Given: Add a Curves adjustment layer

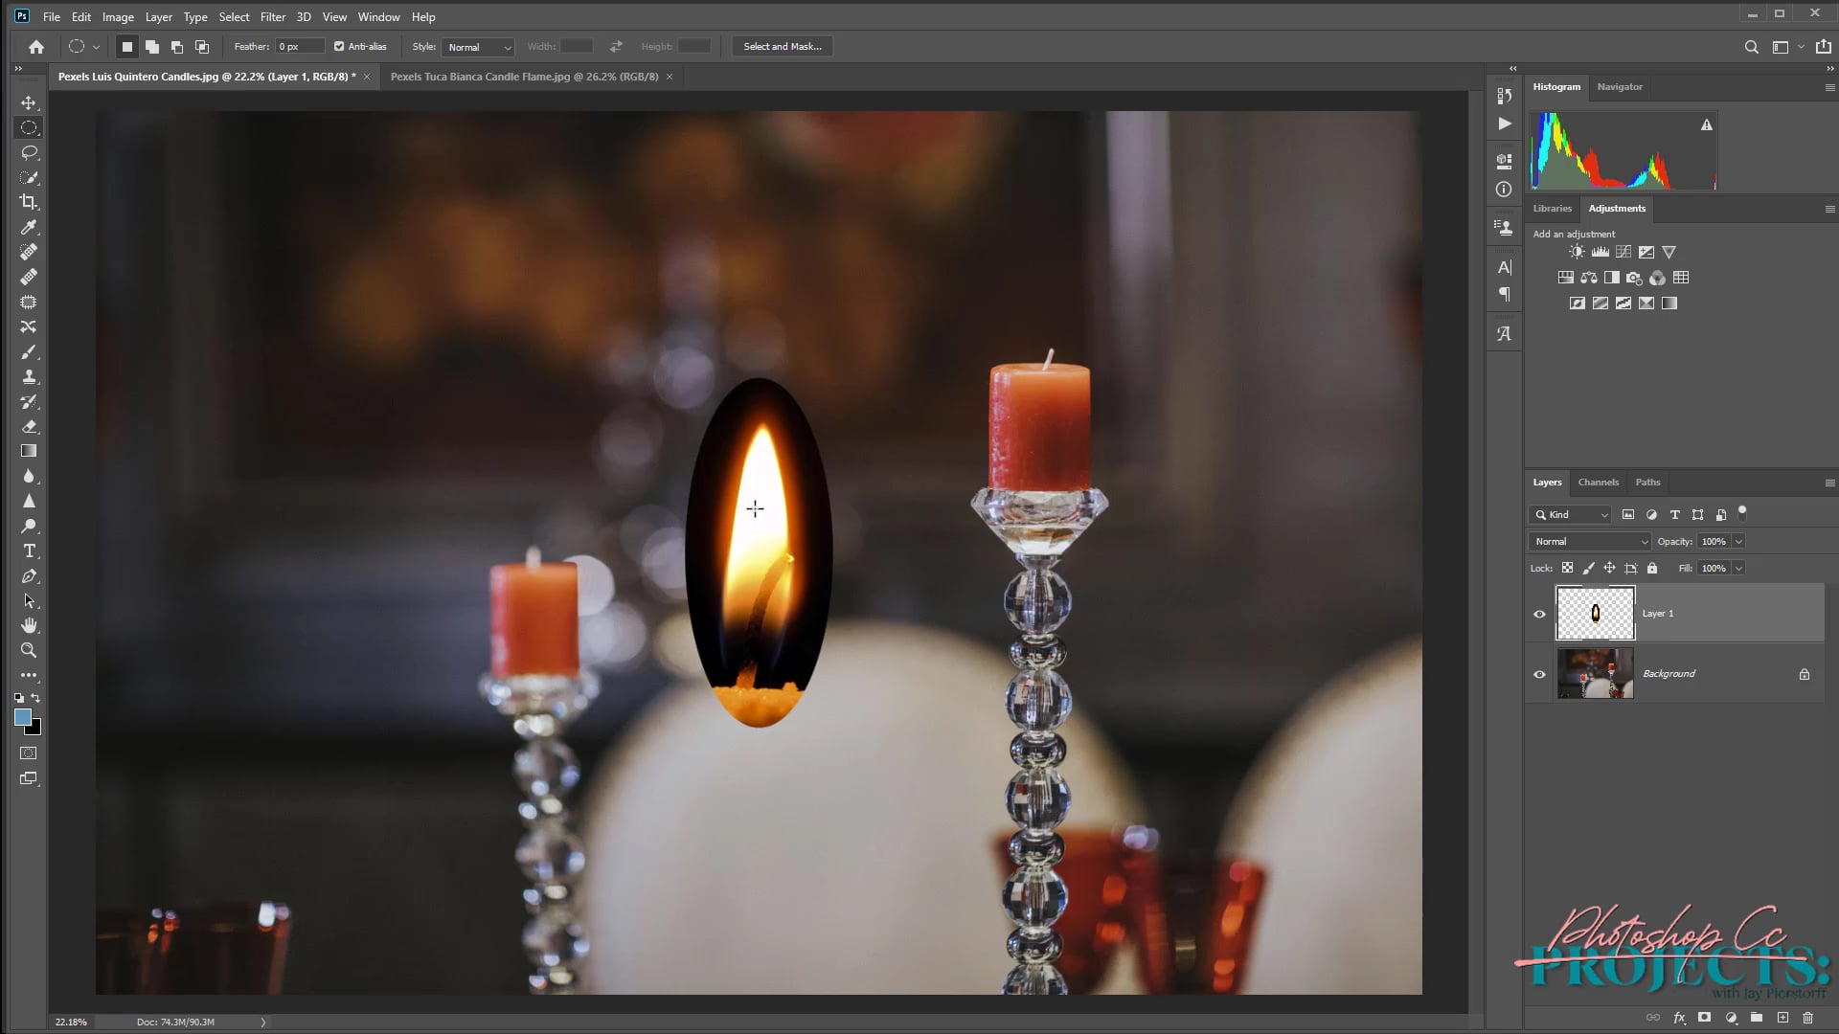Looking at the screenshot, I should tap(1623, 251).
